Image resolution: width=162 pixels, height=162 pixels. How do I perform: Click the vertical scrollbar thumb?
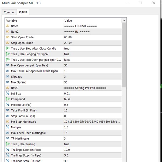point(124,55)
